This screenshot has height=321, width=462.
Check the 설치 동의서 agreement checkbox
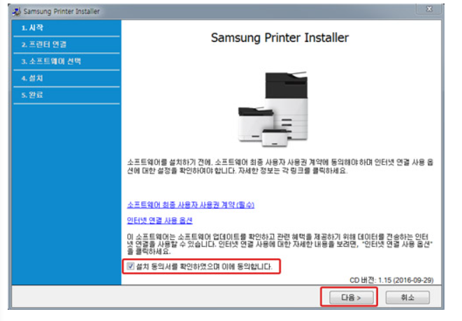[130, 267]
